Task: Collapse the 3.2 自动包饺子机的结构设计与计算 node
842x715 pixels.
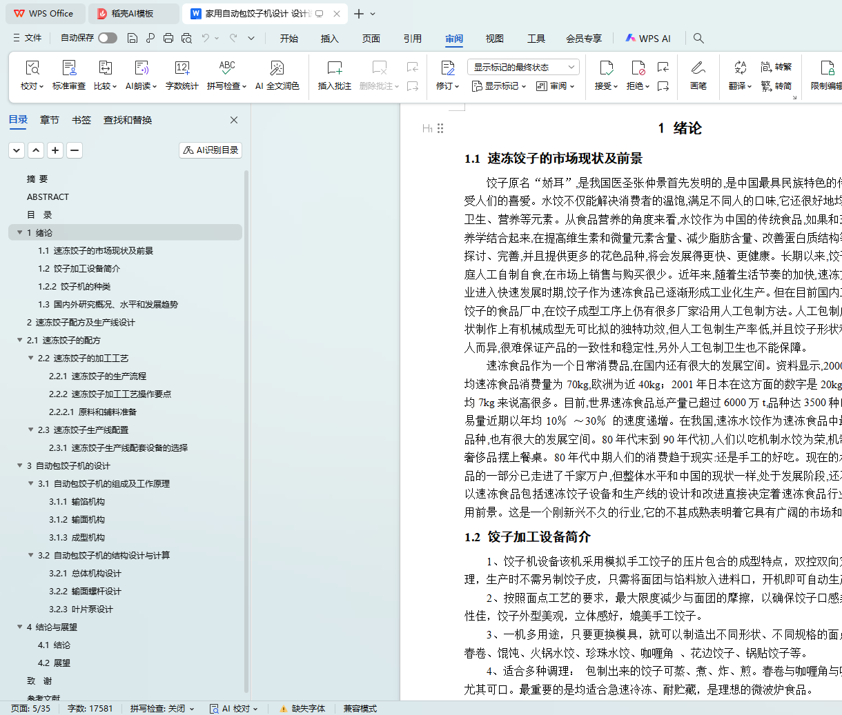Action: pos(30,555)
